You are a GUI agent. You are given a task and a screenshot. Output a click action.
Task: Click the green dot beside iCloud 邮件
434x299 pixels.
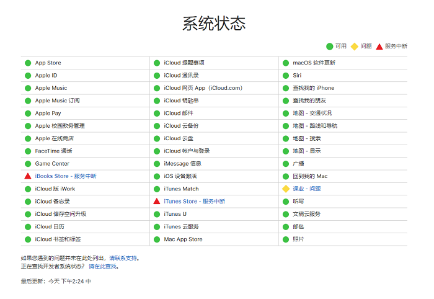coord(157,114)
